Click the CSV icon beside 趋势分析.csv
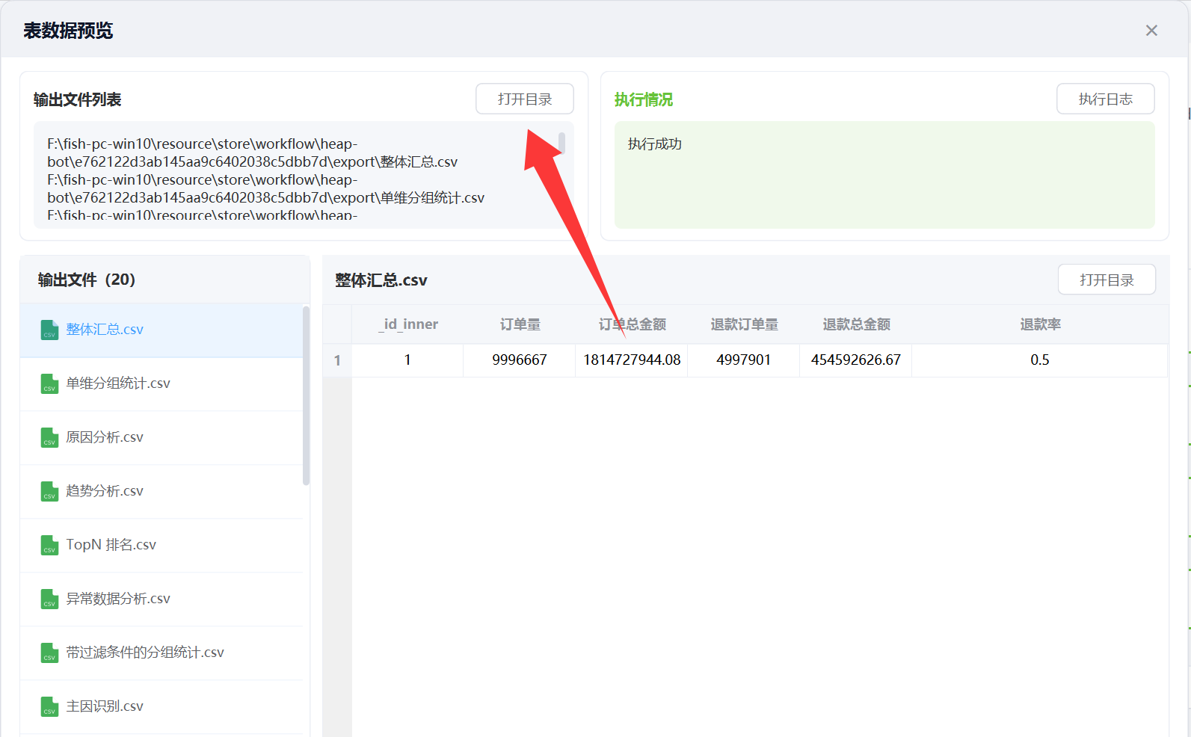This screenshot has width=1191, height=737. 49,491
